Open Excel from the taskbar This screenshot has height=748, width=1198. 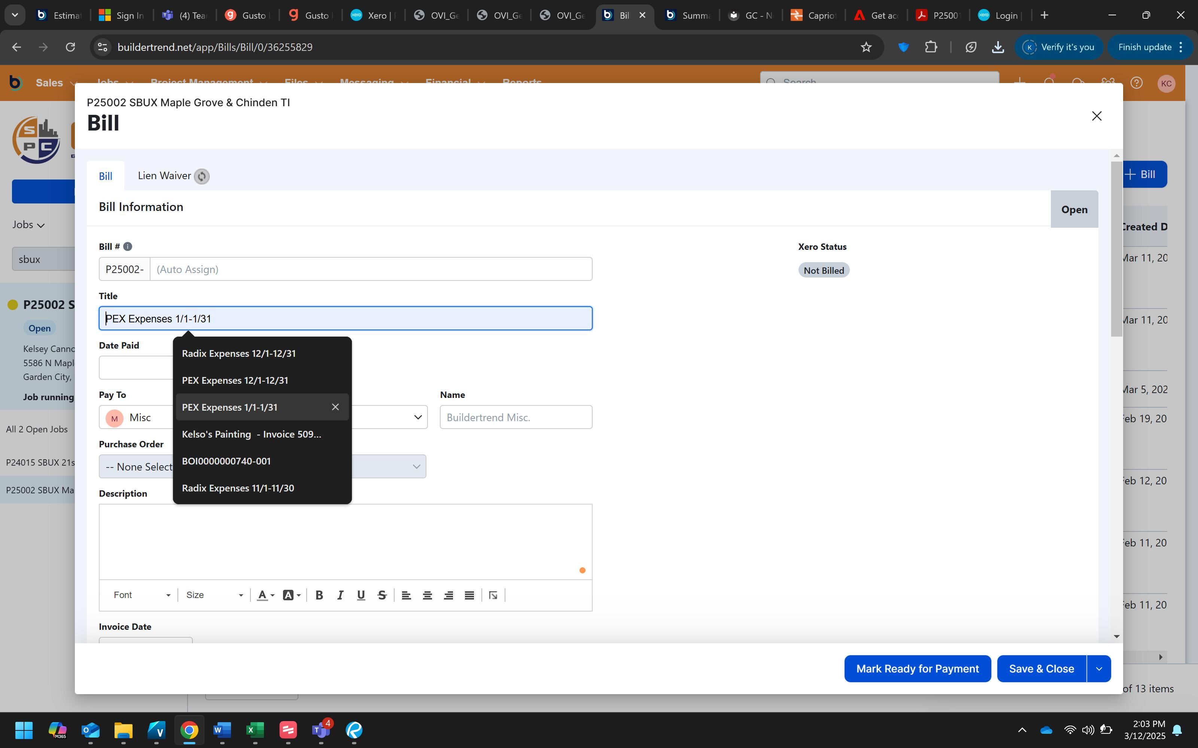coord(255,730)
